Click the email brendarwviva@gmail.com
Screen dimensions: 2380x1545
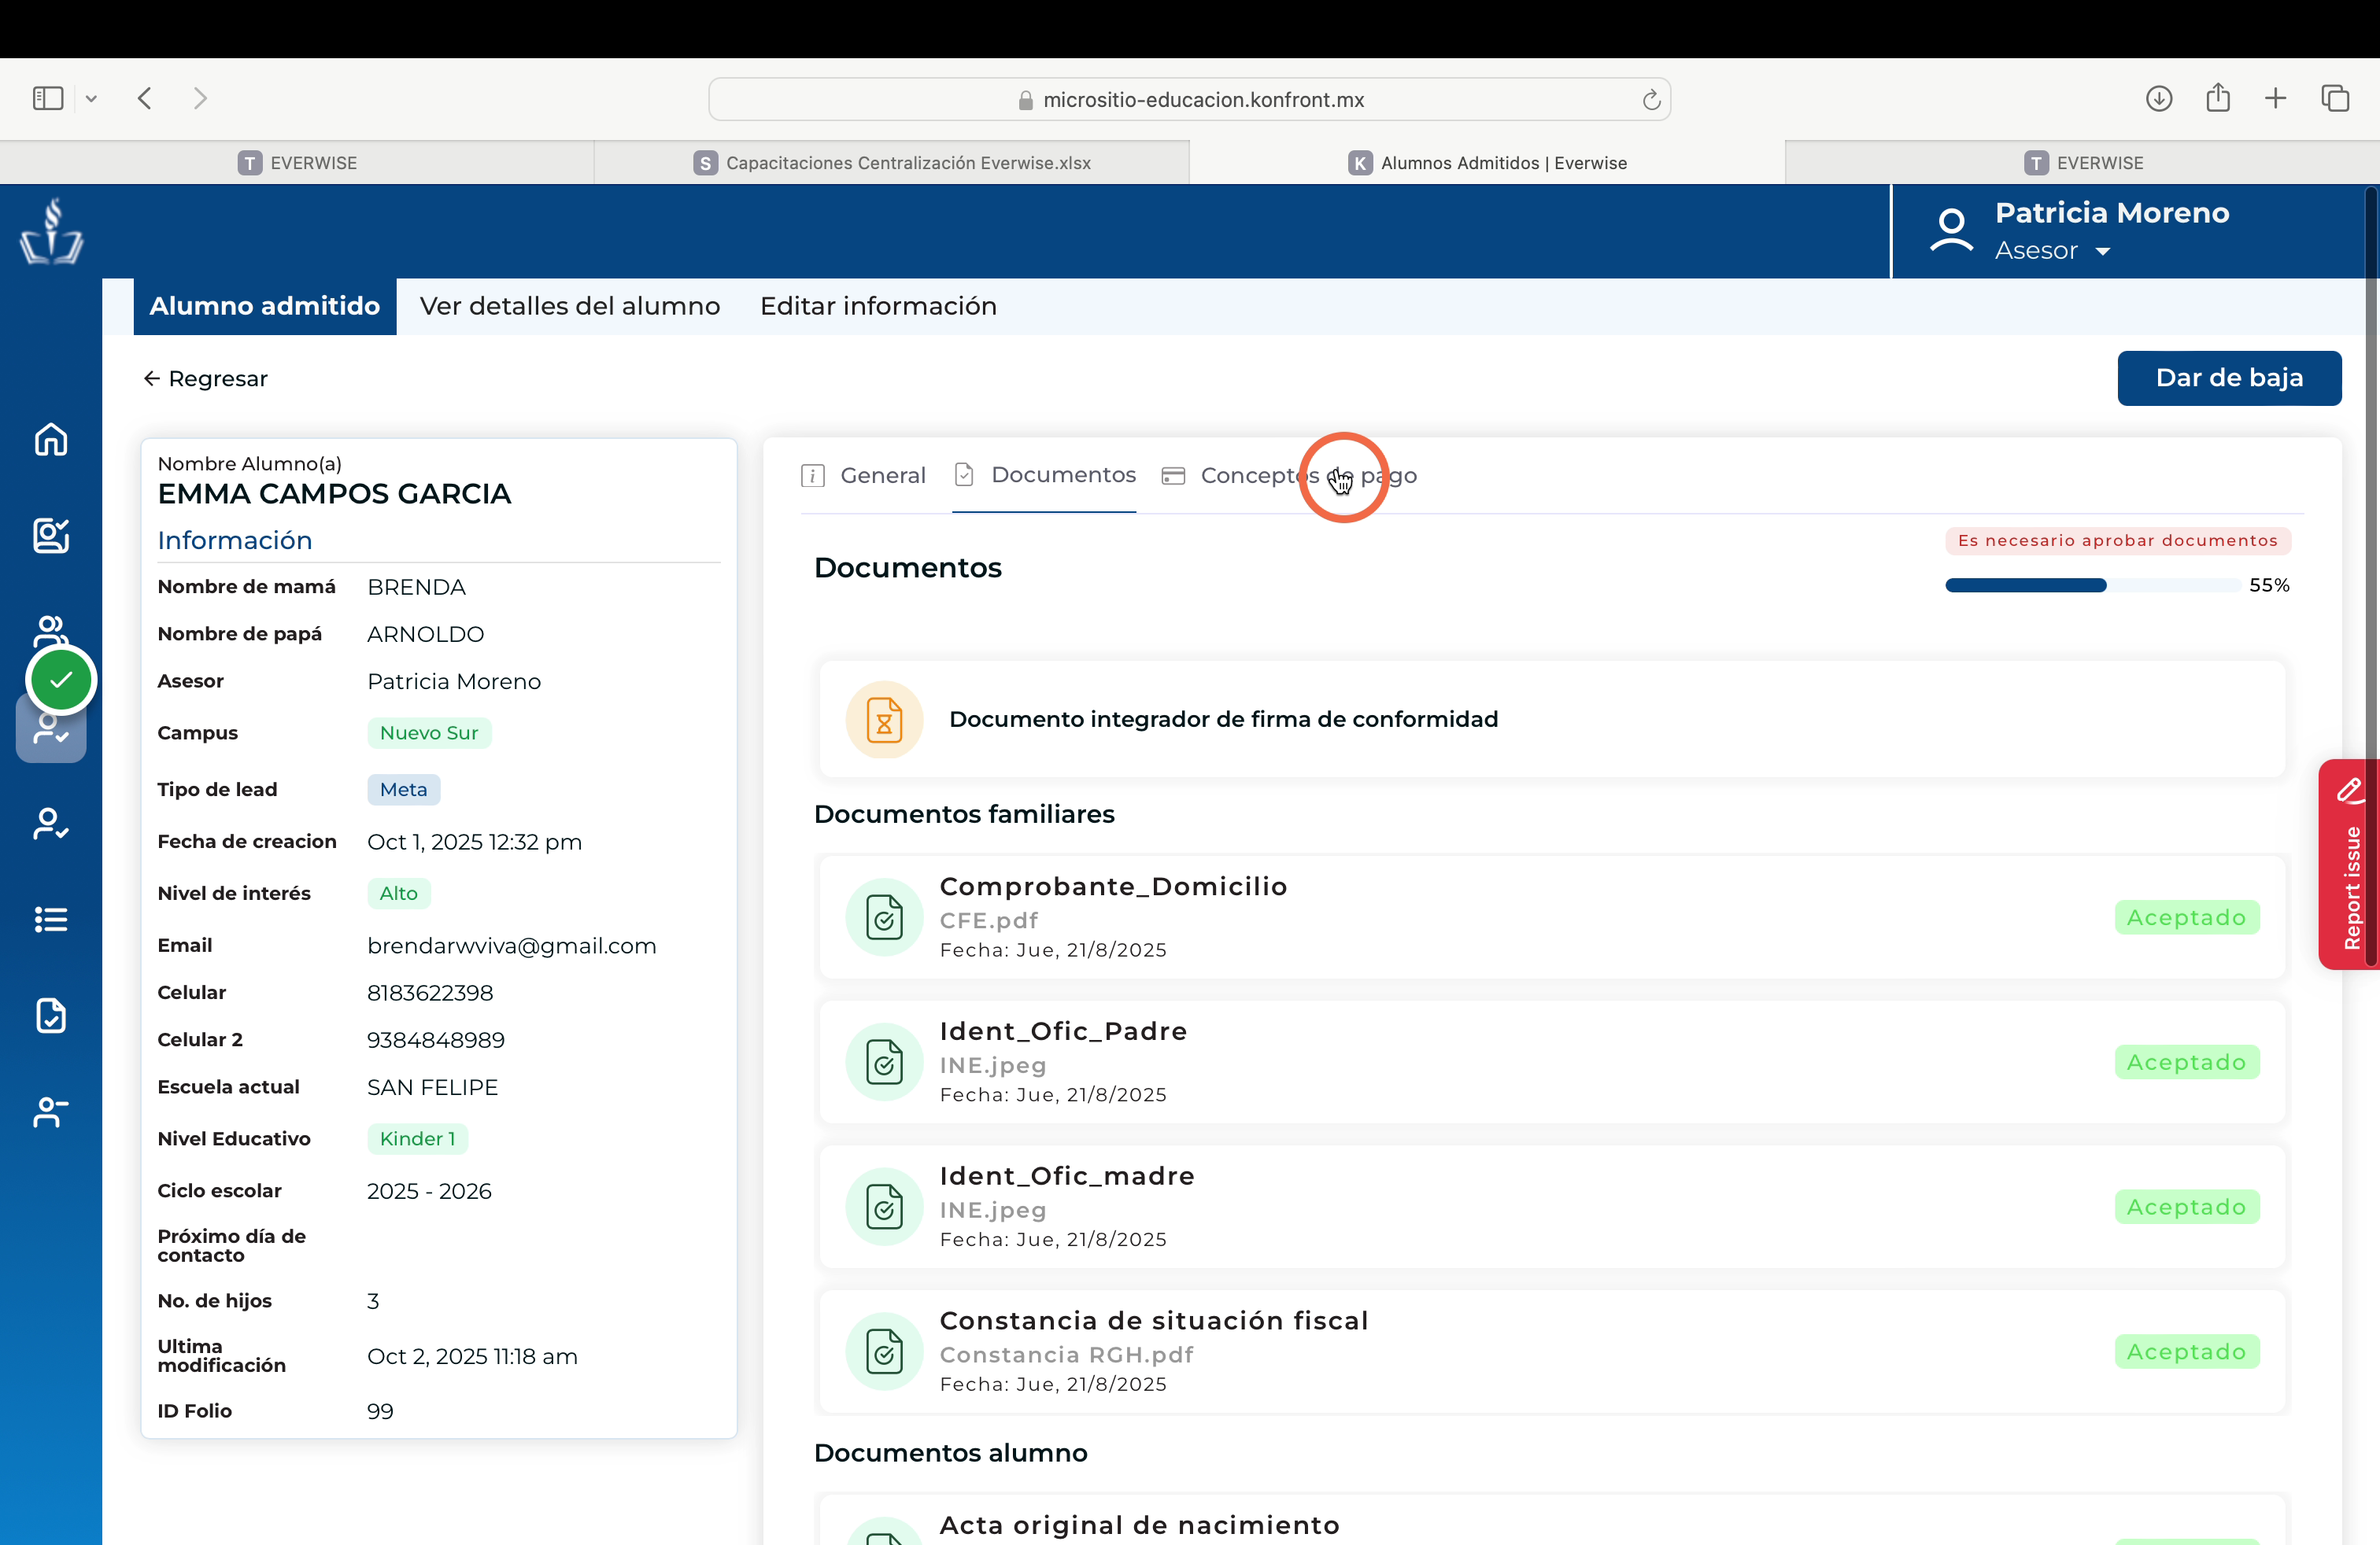511,946
